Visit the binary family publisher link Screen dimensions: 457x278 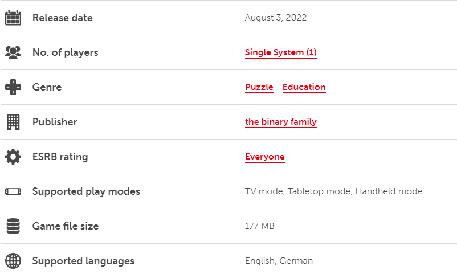point(281,122)
